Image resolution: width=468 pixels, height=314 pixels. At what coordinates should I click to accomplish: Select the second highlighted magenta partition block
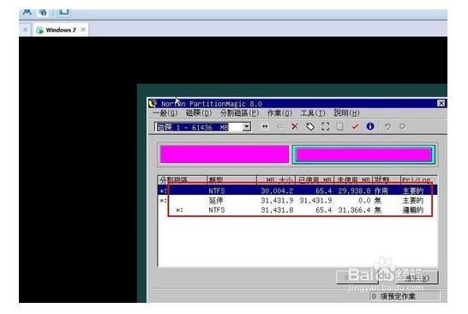click(x=363, y=154)
